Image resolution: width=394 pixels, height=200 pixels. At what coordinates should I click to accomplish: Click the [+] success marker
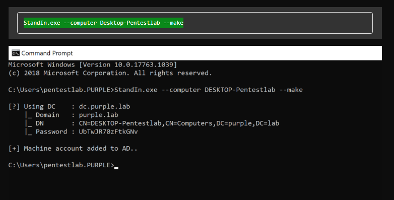pos(14,149)
